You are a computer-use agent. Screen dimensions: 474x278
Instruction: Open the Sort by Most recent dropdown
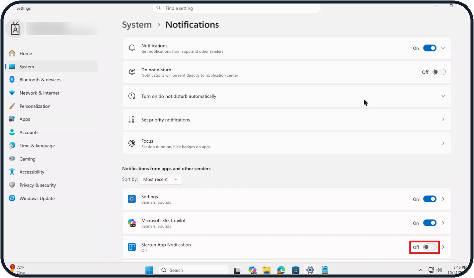tap(161, 179)
